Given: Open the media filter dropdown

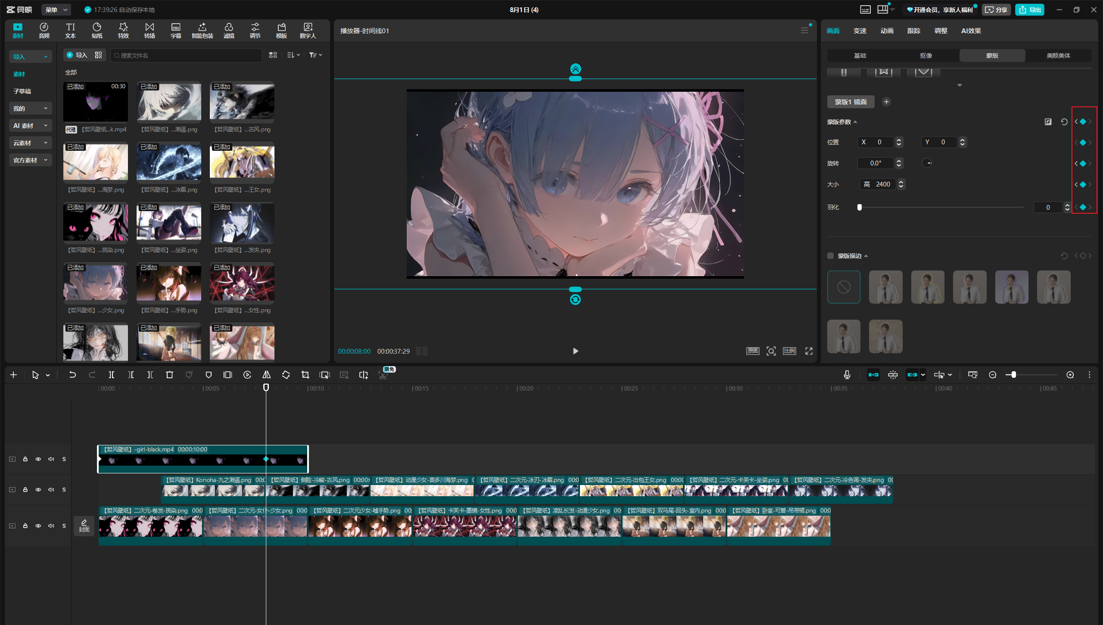Looking at the screenshot, I should [315, 55].
